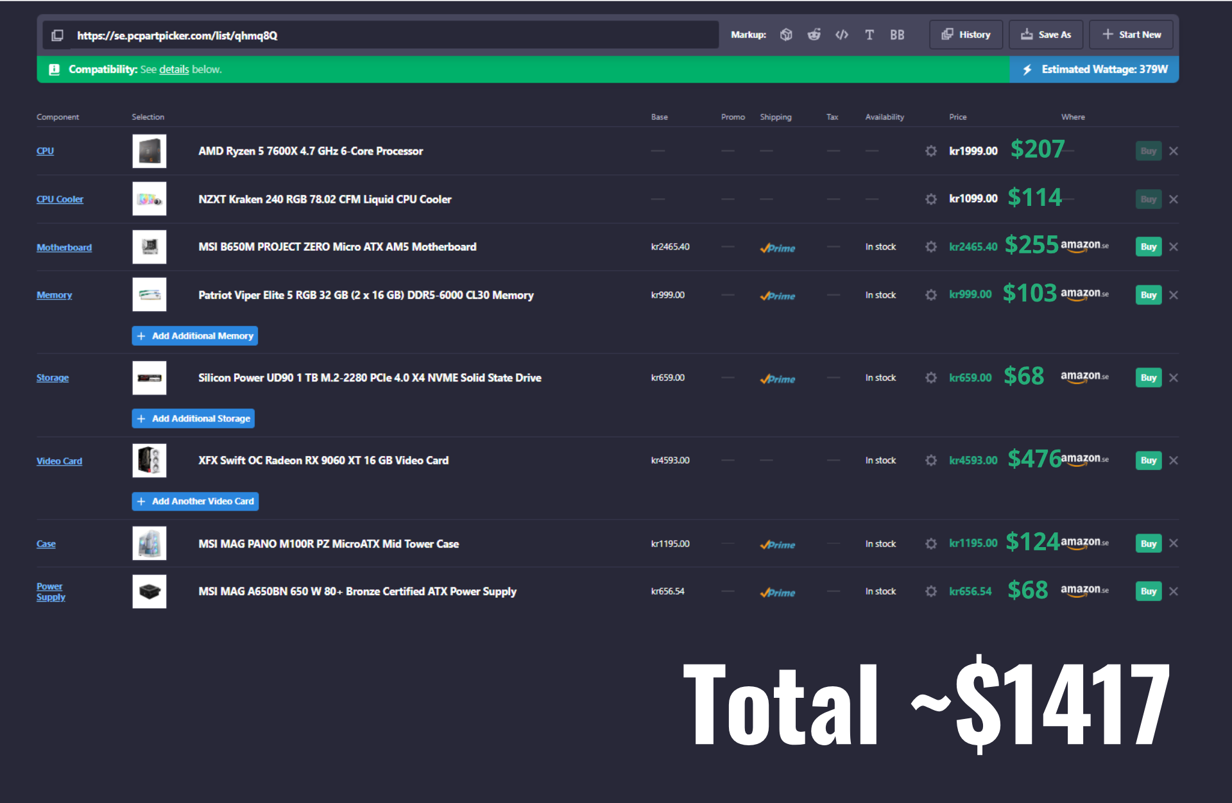The width and height of the screenshot is (1232, 803).
Task: Click the Start New button
Action: coord(1131,35)
